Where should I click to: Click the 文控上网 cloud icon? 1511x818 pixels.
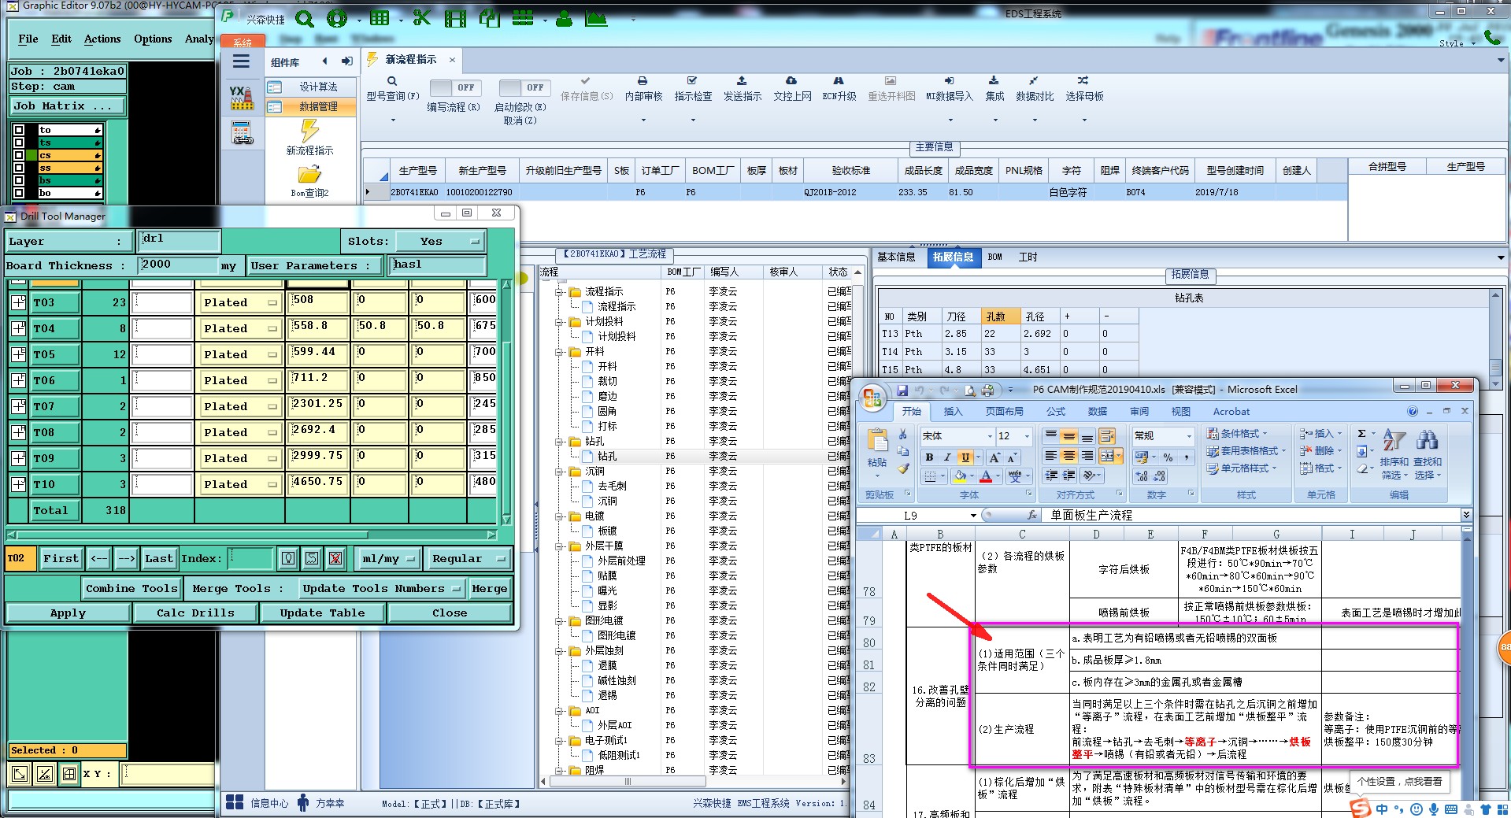(x=791, y=81)
